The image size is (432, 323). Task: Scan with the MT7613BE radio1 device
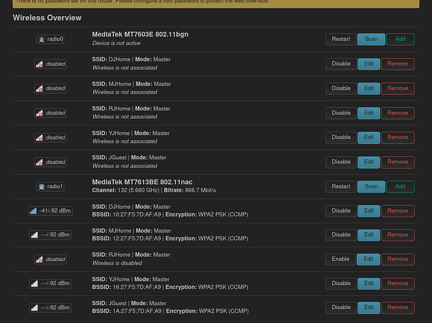point(371,187)
